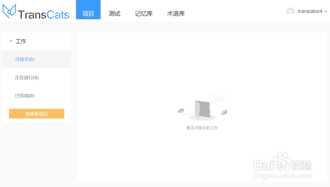Select 可接手(0) in the sidebar
Viewport: 330px width, 187px height.
coord(37,59)
